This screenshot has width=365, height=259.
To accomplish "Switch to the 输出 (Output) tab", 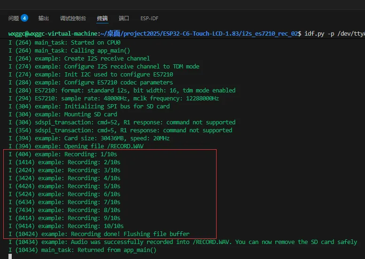I will pyautogui.click(x=44, y=18).
